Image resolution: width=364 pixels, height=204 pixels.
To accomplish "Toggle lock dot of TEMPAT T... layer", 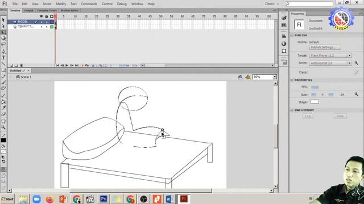I will pos(47,27).
